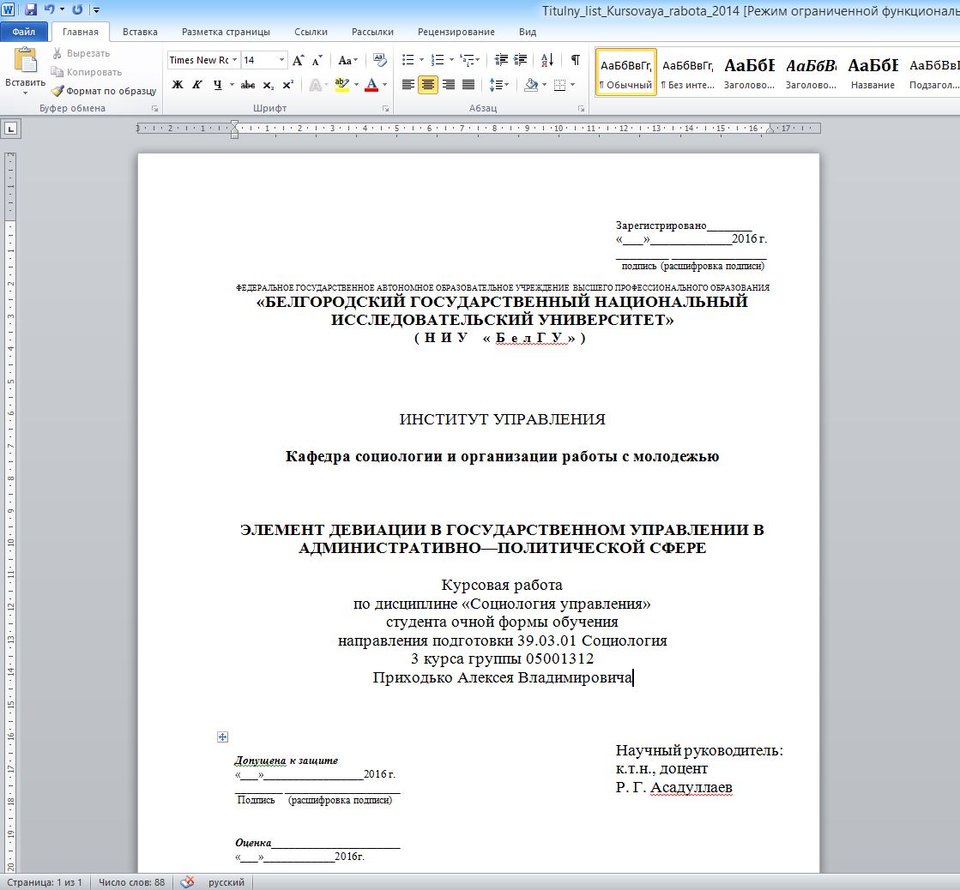Toggle show paragraph marks ¶
960x890 pixels.
pyautogui.click(x=576, y=60)
